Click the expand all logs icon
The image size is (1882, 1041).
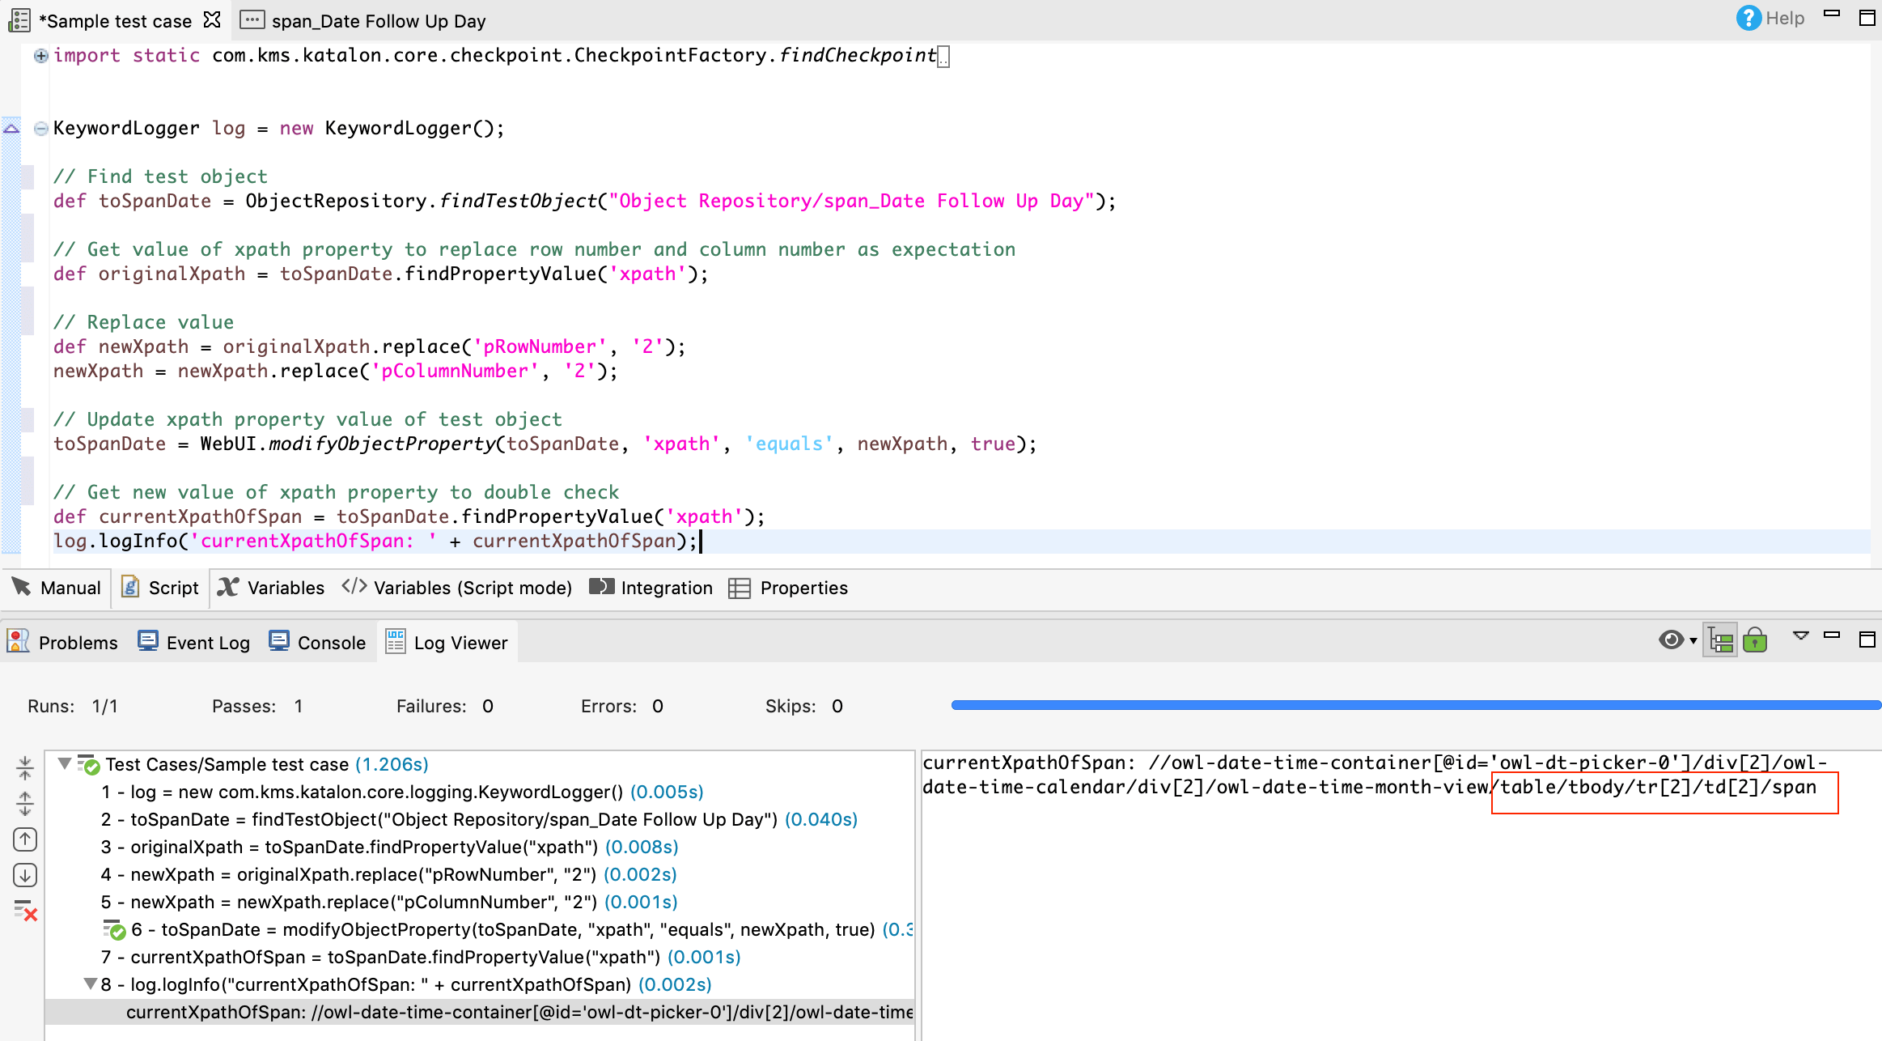25,803
